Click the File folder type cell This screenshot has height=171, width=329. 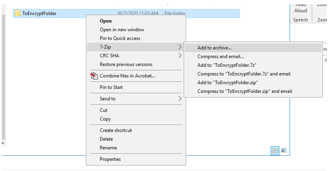[175, 14]
